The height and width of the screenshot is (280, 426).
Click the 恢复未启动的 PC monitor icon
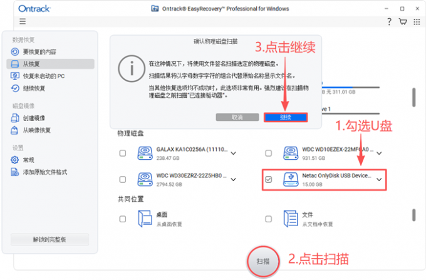(x=15, y=76)
